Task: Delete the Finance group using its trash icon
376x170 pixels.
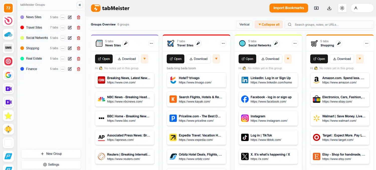Action: [78, 69]
